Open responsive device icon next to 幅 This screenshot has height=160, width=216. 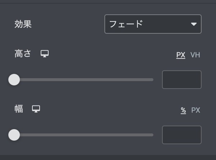36,109
